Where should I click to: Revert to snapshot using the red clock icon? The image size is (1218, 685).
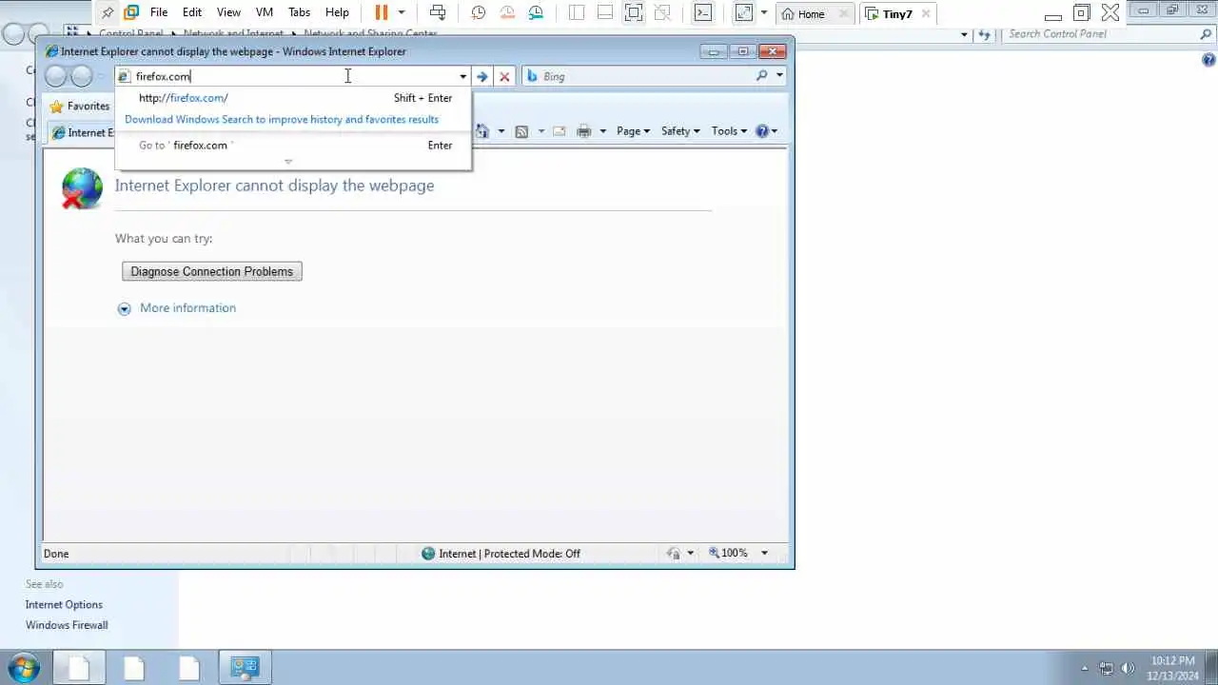(x=507, y=12)
